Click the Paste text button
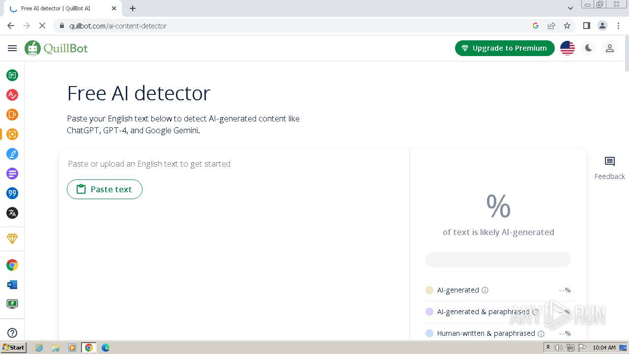629x354 pixels. [x=105, y=189]
